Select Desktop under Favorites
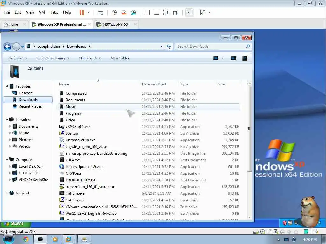 pos(25,93)
